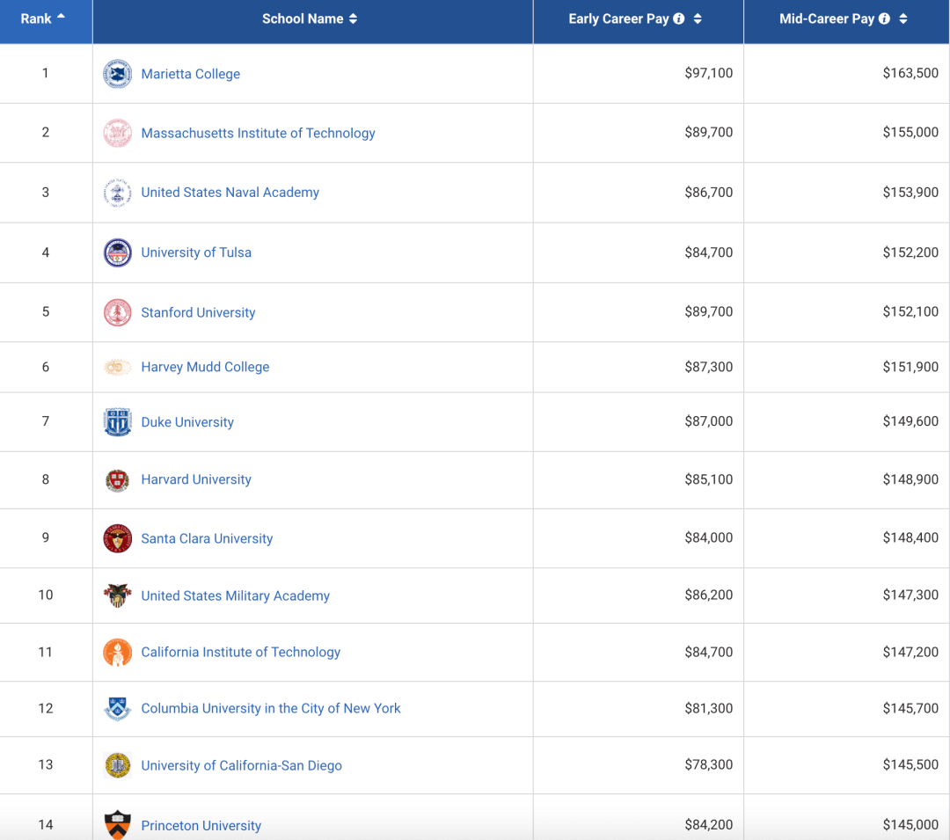Select the $152,200 mid-career pay value

coord(910,252)
